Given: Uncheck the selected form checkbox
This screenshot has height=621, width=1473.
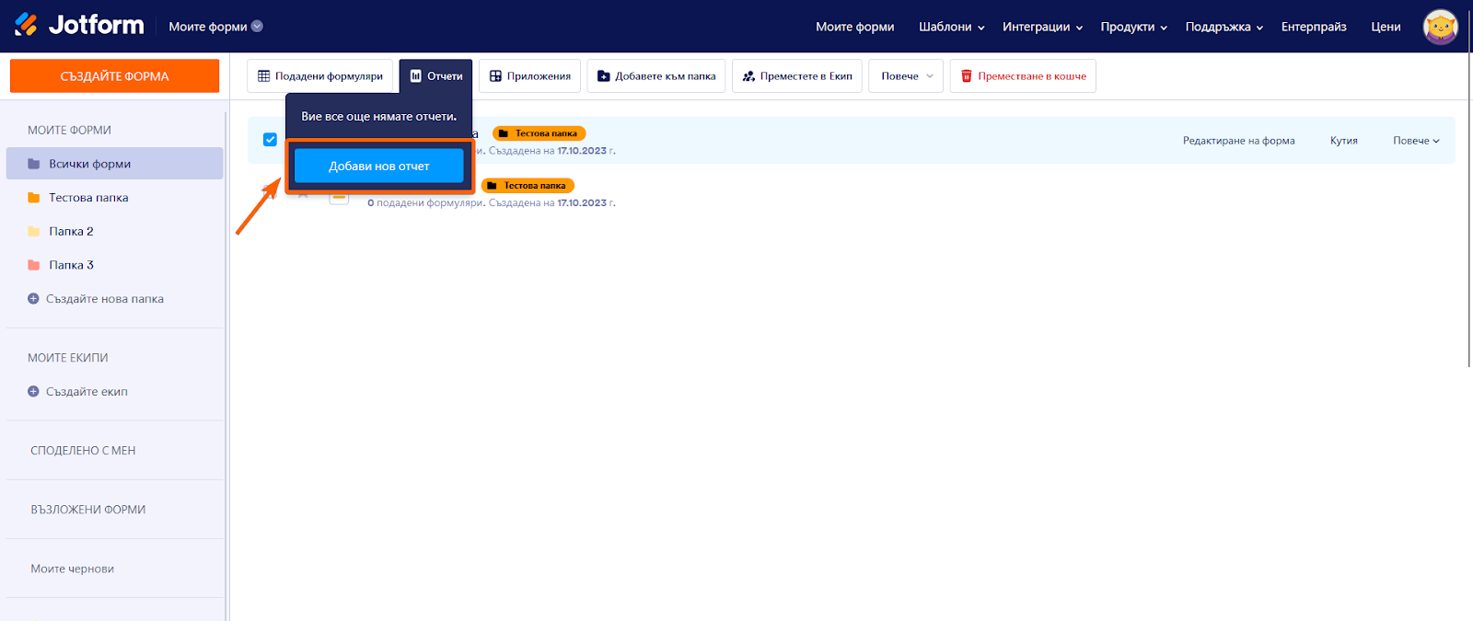Looking at the screenshot, I should tap(270, 140).
